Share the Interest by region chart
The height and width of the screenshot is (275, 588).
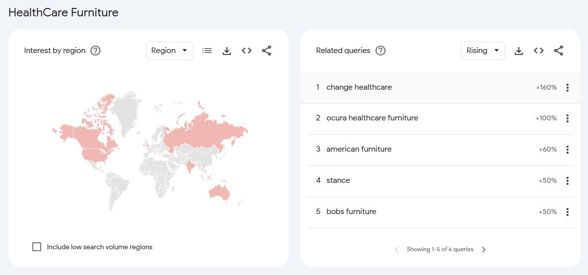[267, 51]
